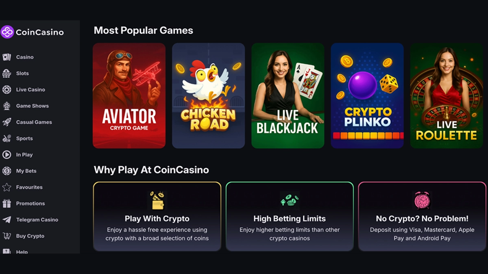This screenshot has width=488, height=274.
Task: Click the Slots machine icon
Action: point(7,73)
